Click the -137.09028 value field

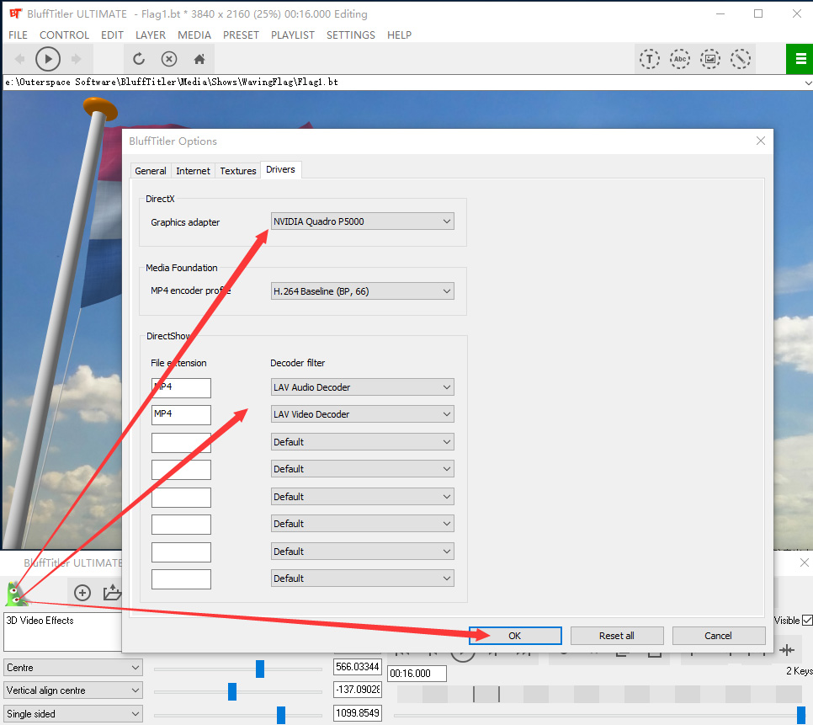tap(357, 690)
